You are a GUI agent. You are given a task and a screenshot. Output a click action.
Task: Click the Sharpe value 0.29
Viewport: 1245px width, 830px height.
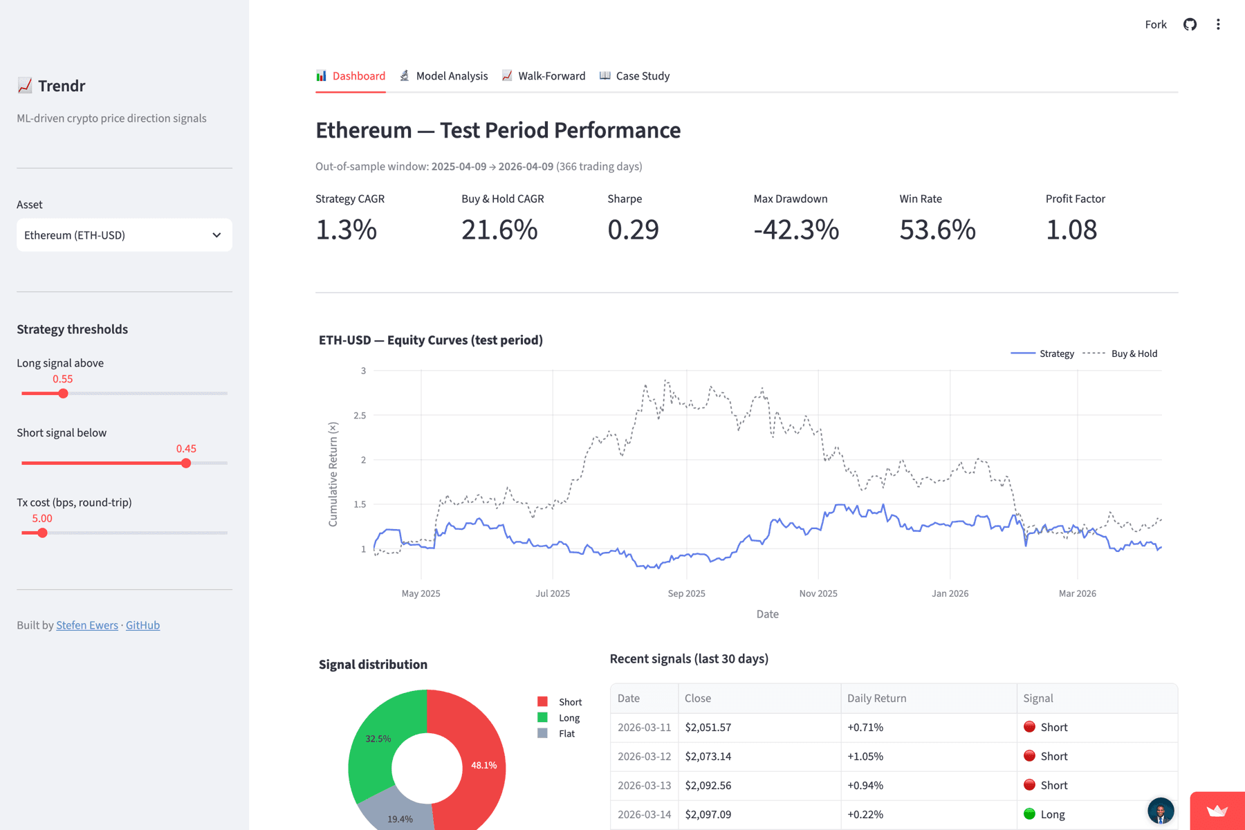633,230
